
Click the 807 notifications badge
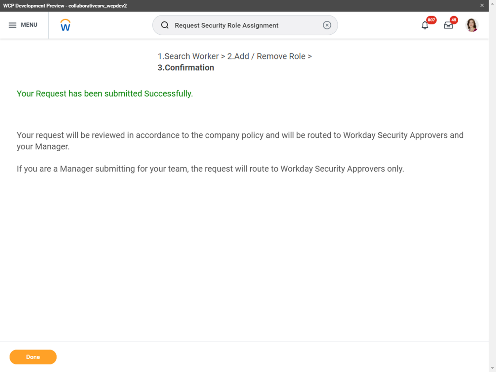431,20
